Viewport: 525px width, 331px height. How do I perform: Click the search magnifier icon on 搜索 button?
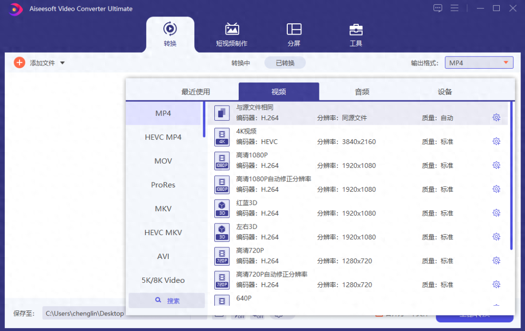pyautogui.click(x=157, y=300)
